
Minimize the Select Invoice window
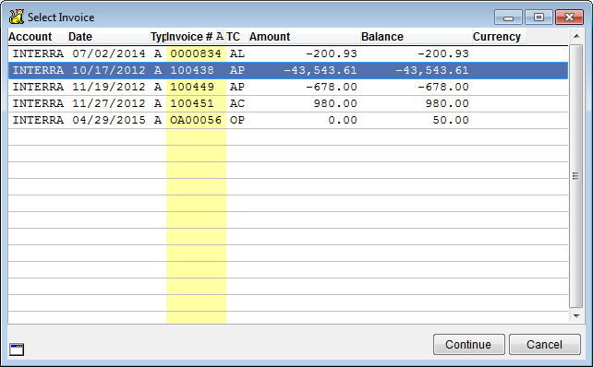pyautogui.click(x=508, y=18)
